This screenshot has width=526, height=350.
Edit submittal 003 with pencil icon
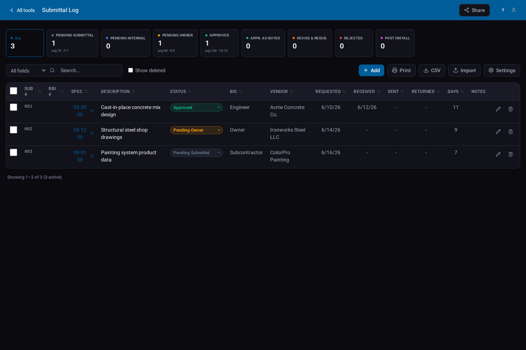(x=498, y=154)
